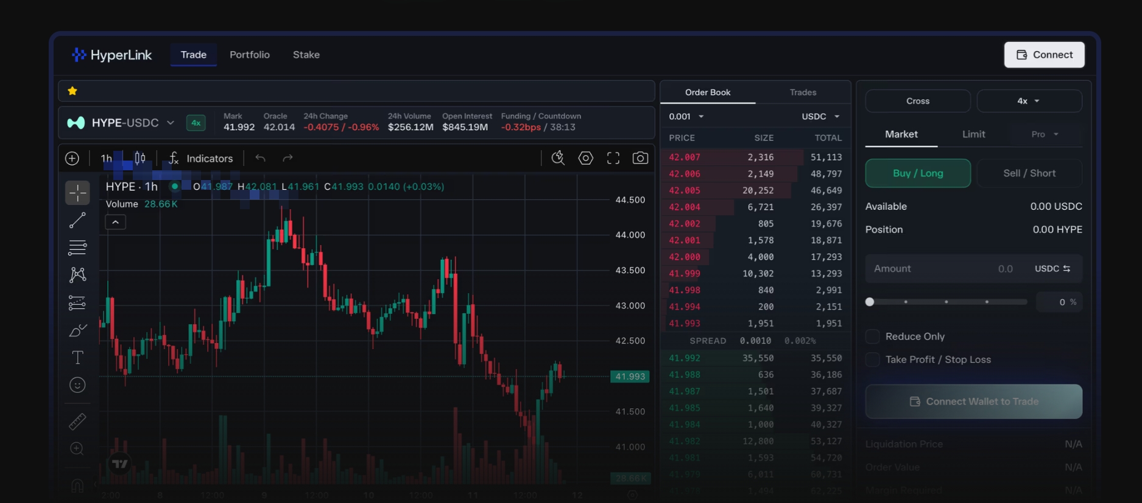Select the Buy / Long side
Viewport: 1142px width, 503px height.
pos(918,173)
